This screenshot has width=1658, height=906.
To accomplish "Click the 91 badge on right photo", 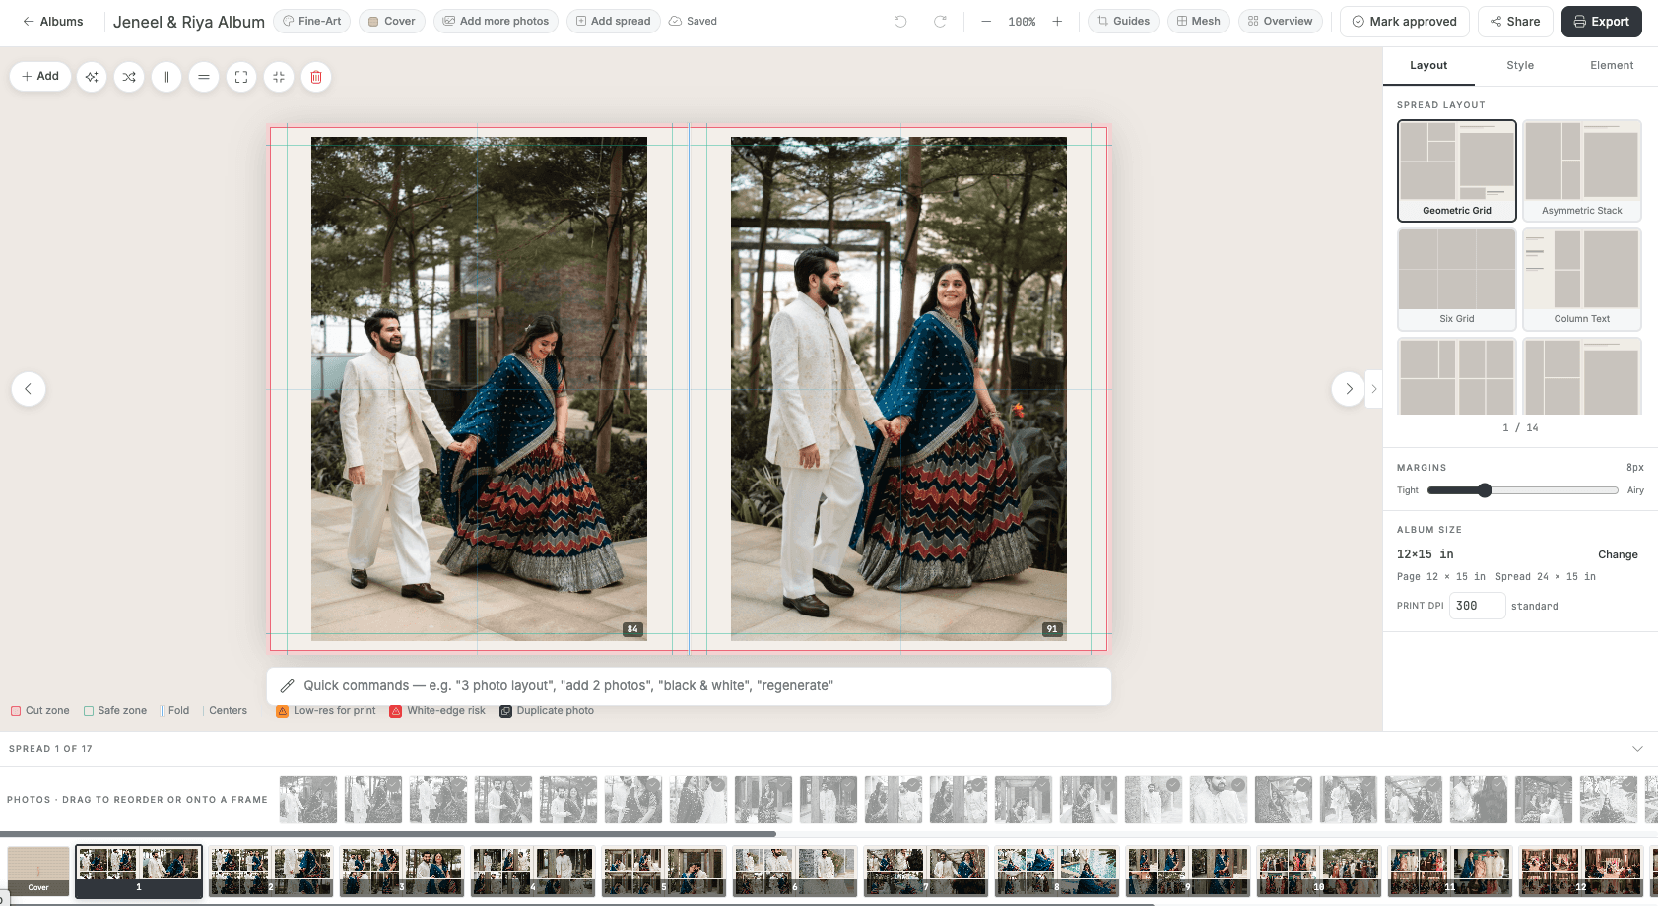I will tap(1052, 629).
